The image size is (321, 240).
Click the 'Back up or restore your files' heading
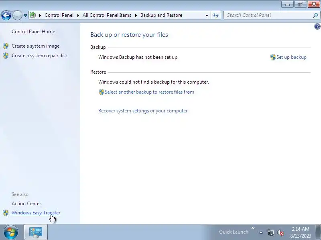click(129, 35)
